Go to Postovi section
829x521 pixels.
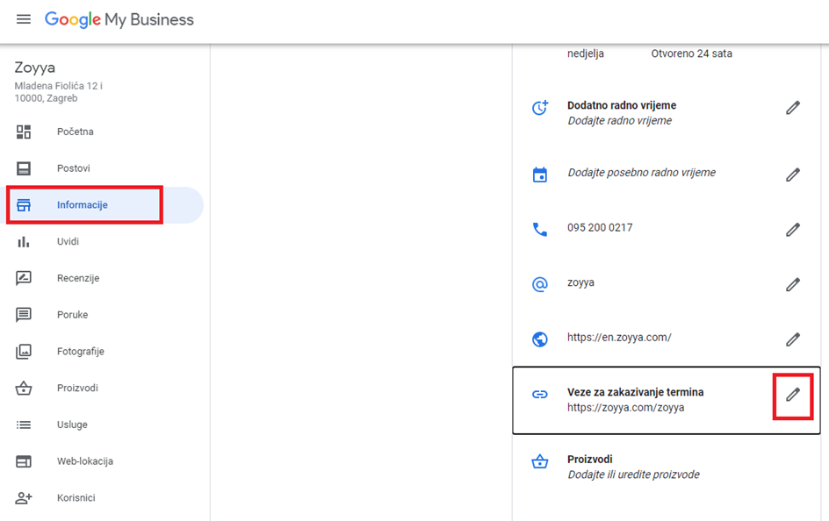pyautogui.click(x=74, y=168)
